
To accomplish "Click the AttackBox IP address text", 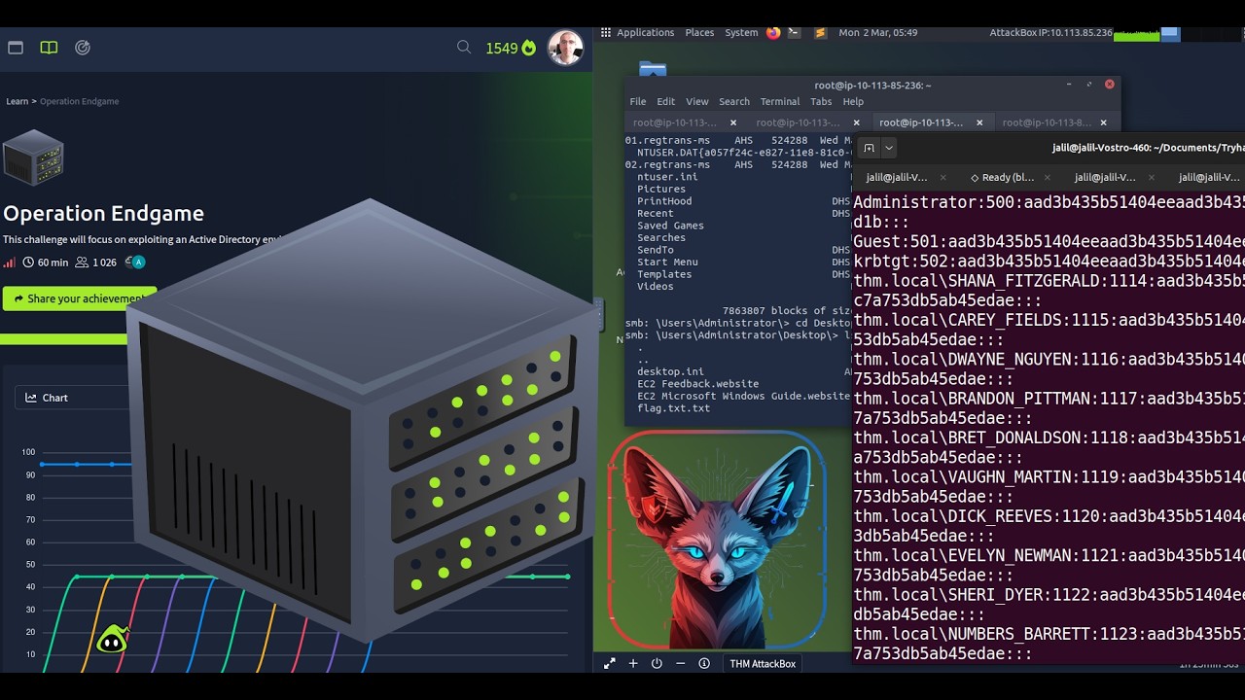I will pyautogui.click(x=1050, y=32).
